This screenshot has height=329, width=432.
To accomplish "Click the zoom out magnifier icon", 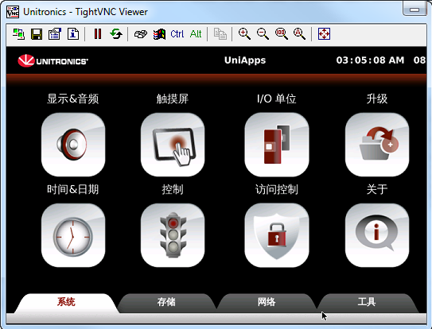I will coord(263,34).
